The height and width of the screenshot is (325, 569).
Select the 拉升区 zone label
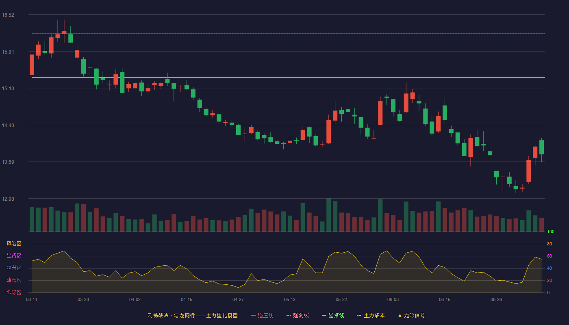[14, 268]
